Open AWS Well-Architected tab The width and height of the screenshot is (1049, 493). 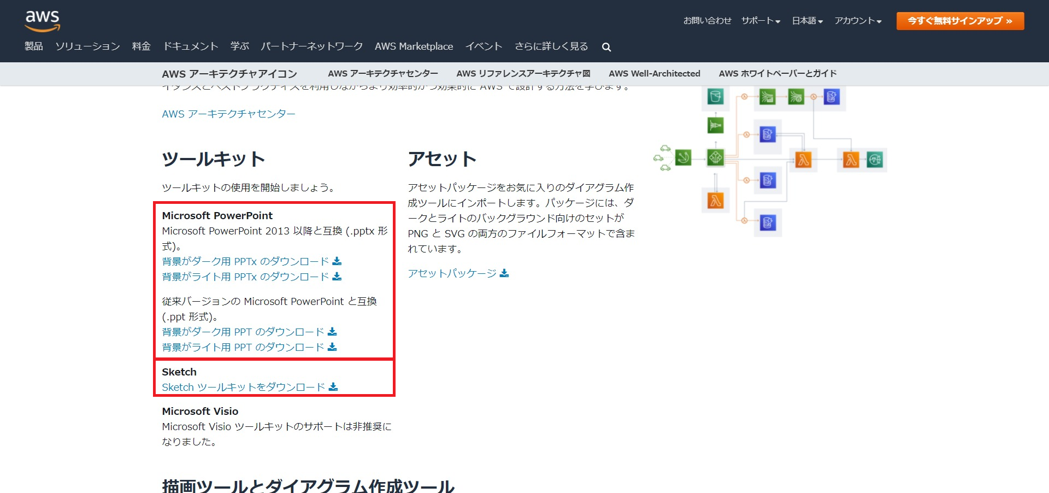pyautogui.click(x=655, y=74)
